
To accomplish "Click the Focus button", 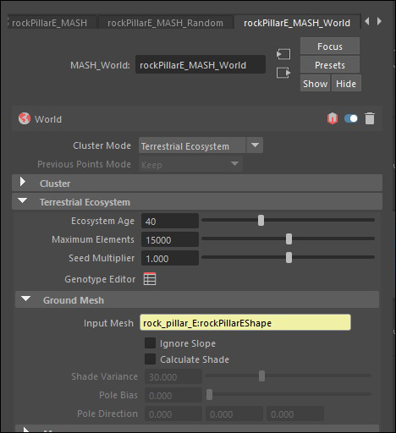I will pyautogui.click(x=330, y=47).
